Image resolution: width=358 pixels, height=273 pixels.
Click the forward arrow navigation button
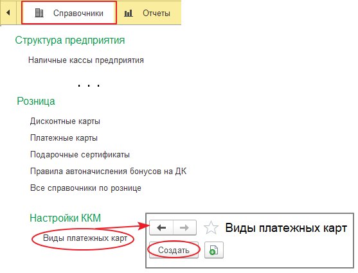[x=184, y=227]
